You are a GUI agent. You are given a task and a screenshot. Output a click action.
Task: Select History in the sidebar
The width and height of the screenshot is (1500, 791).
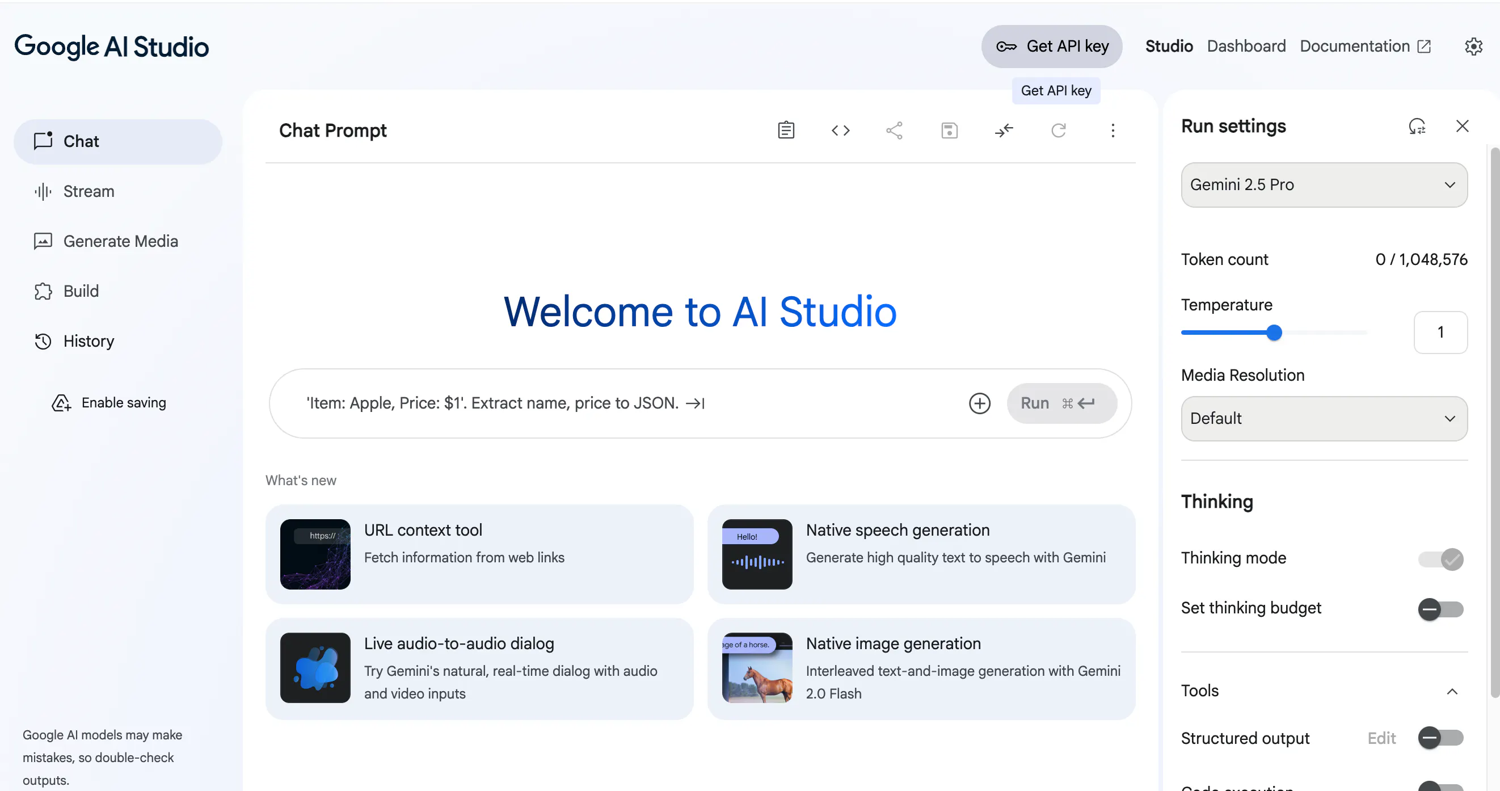117,342
